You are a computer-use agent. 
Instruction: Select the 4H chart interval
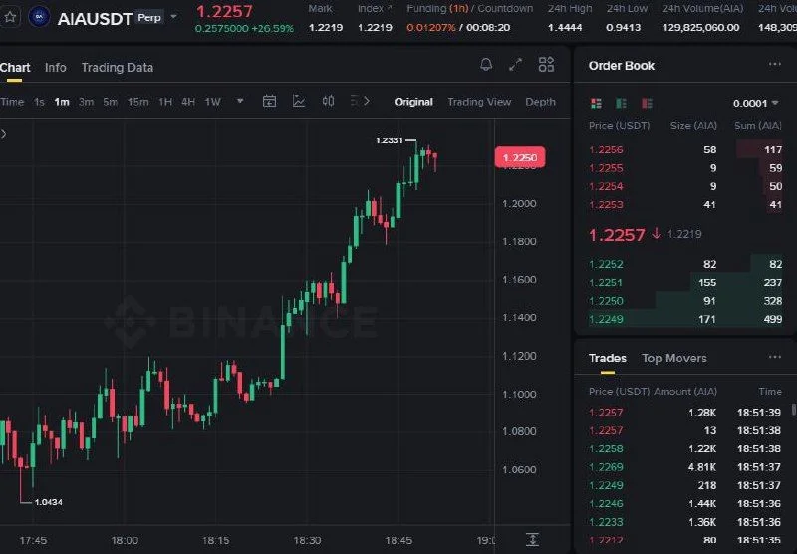188,102
